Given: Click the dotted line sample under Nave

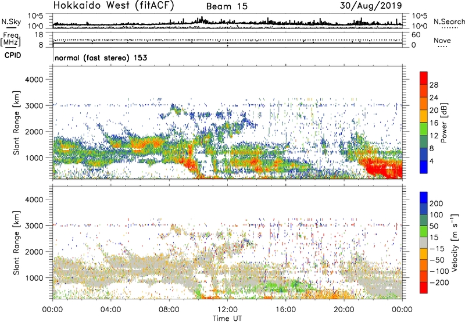Looking at the screenshot, I should pos(442,46).
